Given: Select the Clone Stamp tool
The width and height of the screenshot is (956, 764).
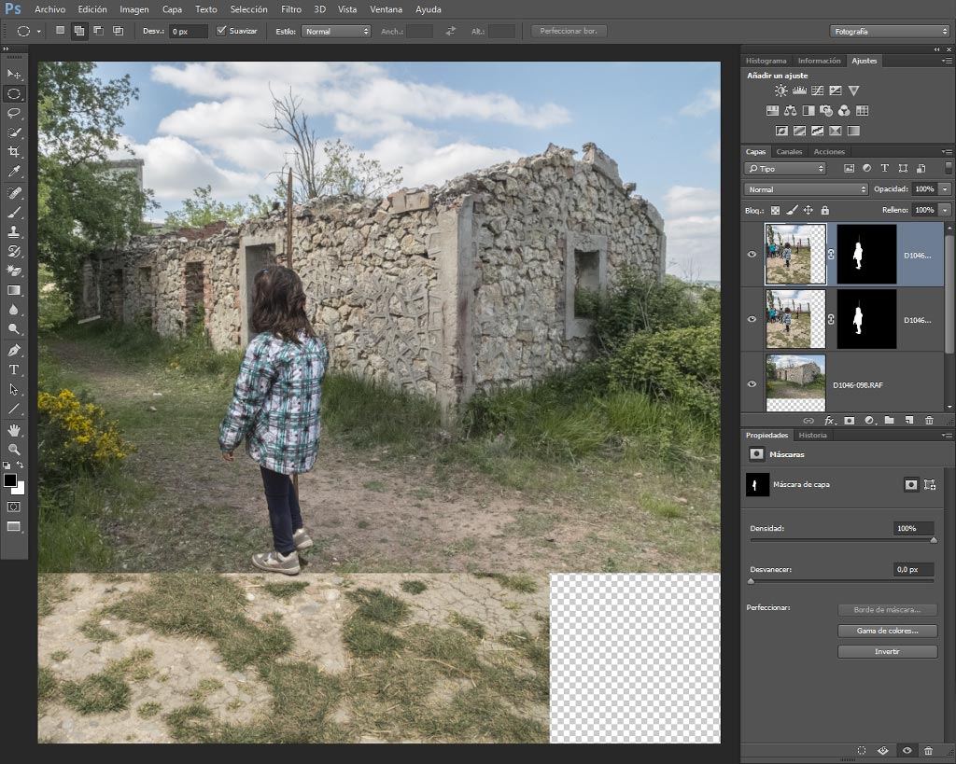Looking at the screenshot, I should pyautogui.click(x=13, y=232).
